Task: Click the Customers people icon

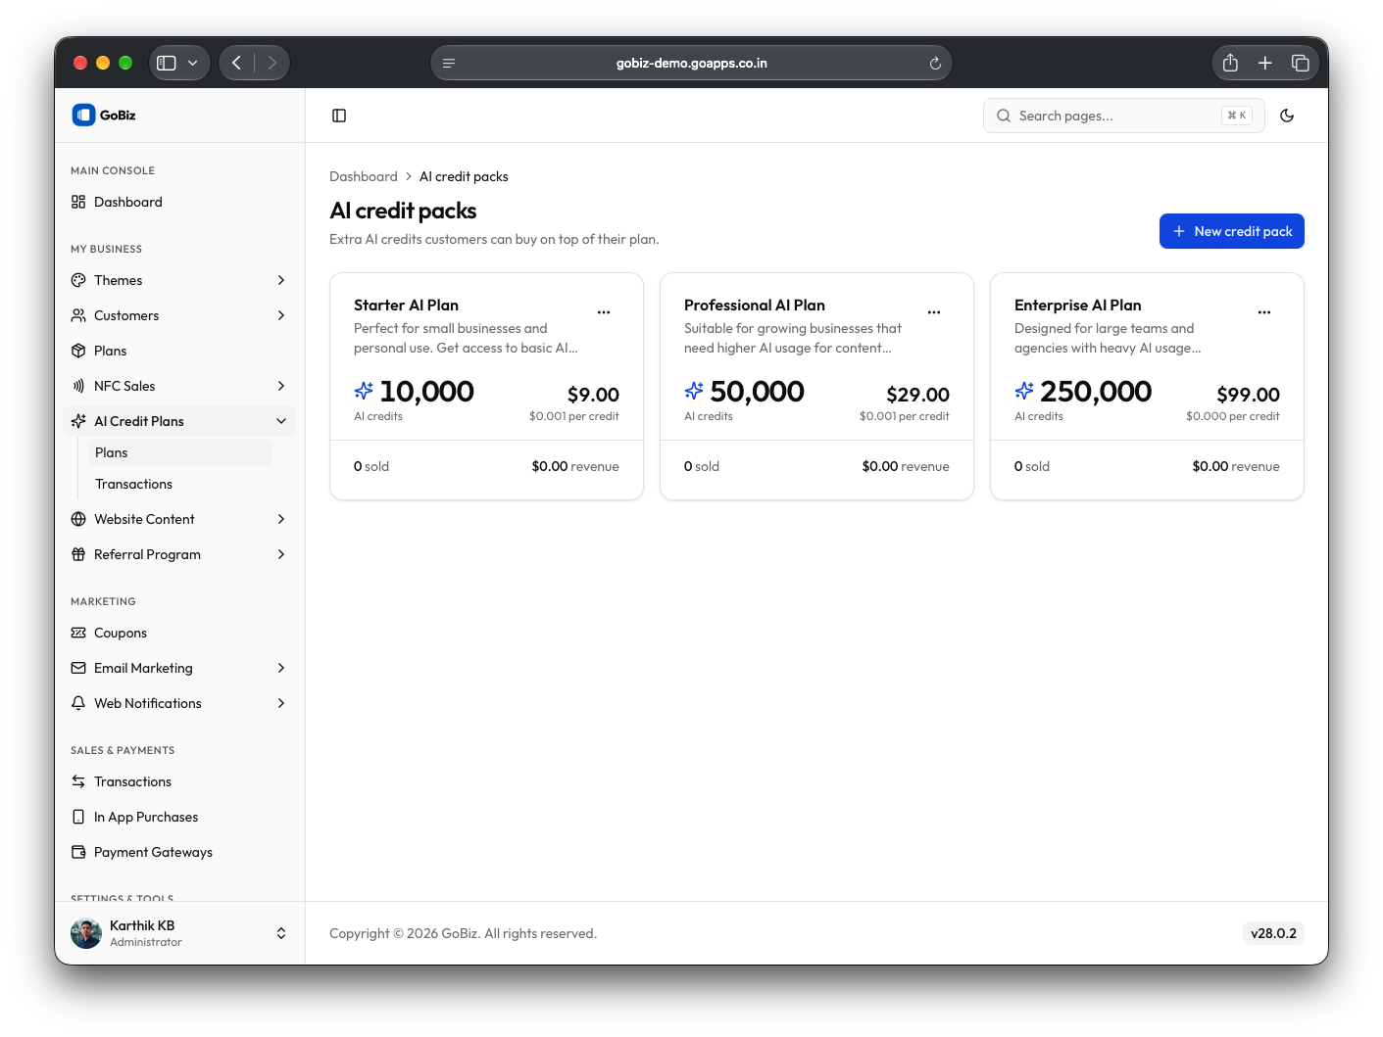Action: click(x=78, y=315)
